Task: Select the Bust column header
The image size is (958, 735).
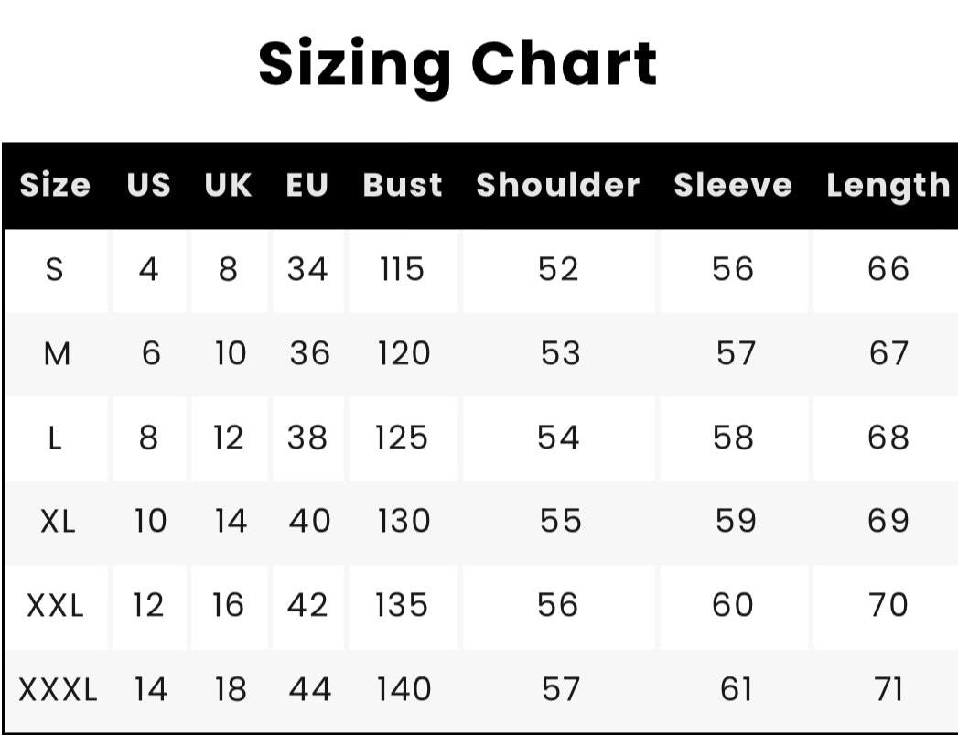Action: click(402, 185)
